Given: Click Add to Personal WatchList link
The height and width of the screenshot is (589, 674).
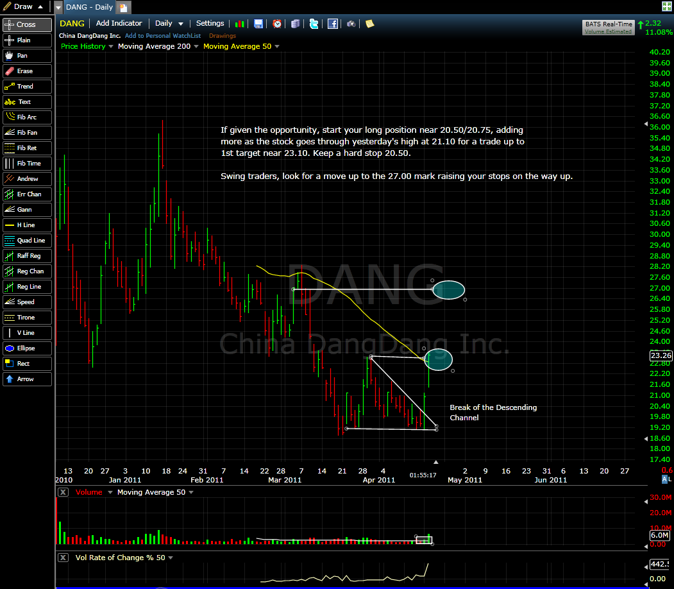Looking at the screenshot, I should point(162,36).
